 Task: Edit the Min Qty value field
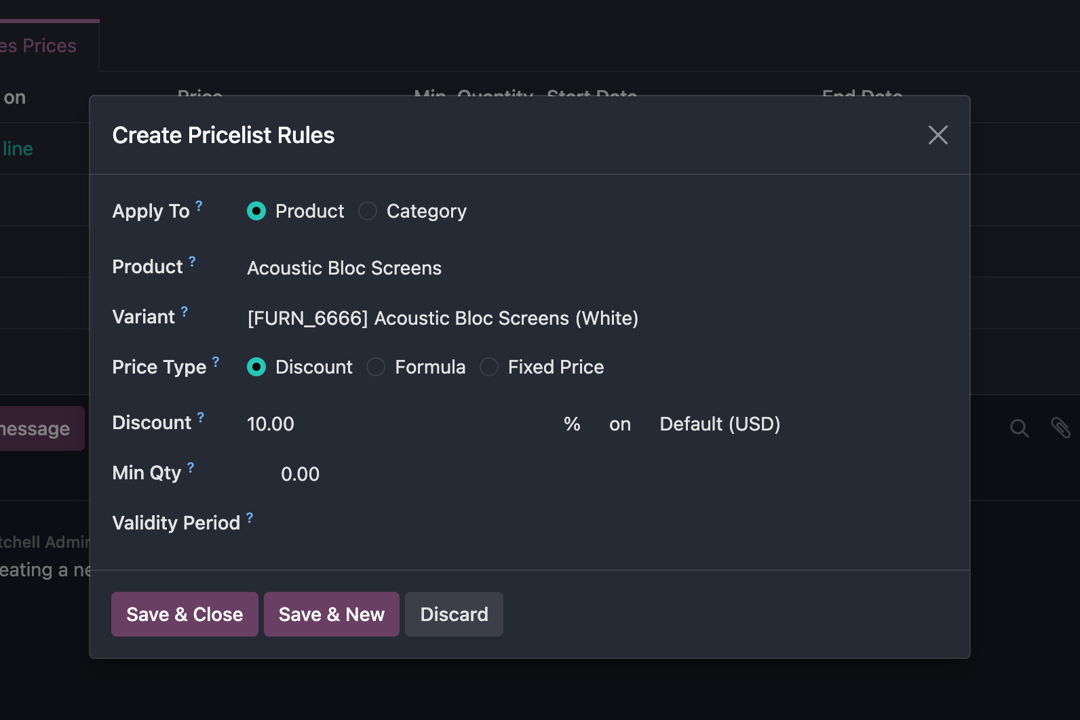click(x=301, y=474)
